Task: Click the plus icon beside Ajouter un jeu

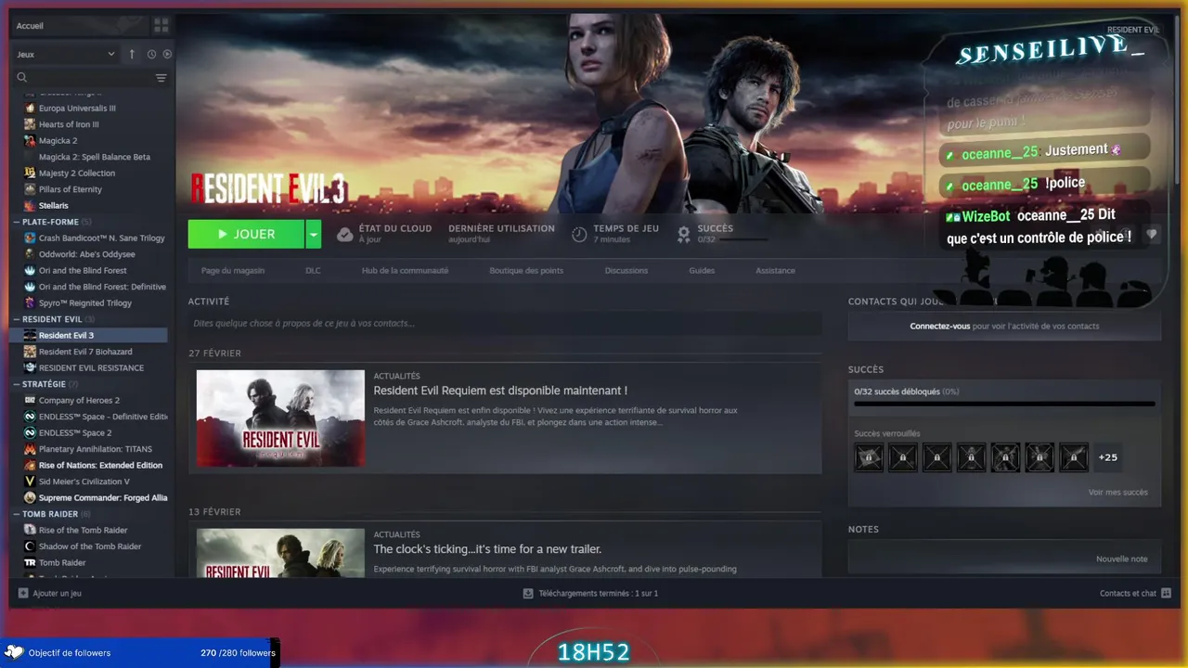Action: pos(23,593)
